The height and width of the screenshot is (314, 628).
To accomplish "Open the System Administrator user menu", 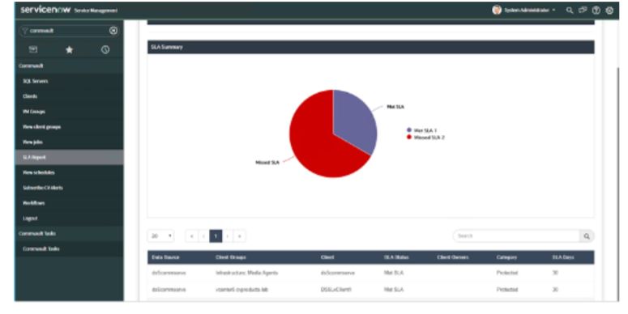I will tap(529, 11).
